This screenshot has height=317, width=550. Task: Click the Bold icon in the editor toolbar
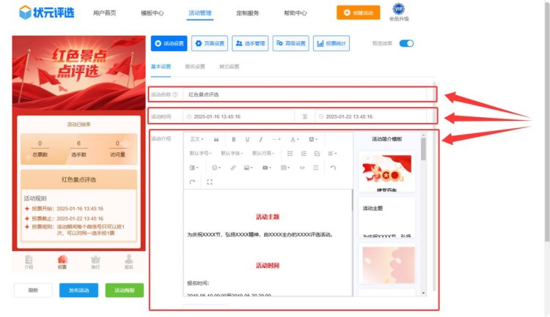point(234,139)
